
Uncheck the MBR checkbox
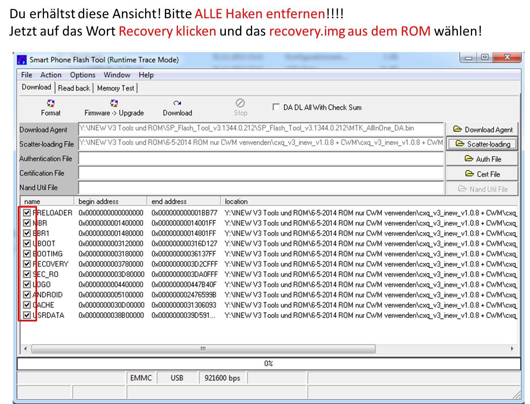(x=27, y=223)
